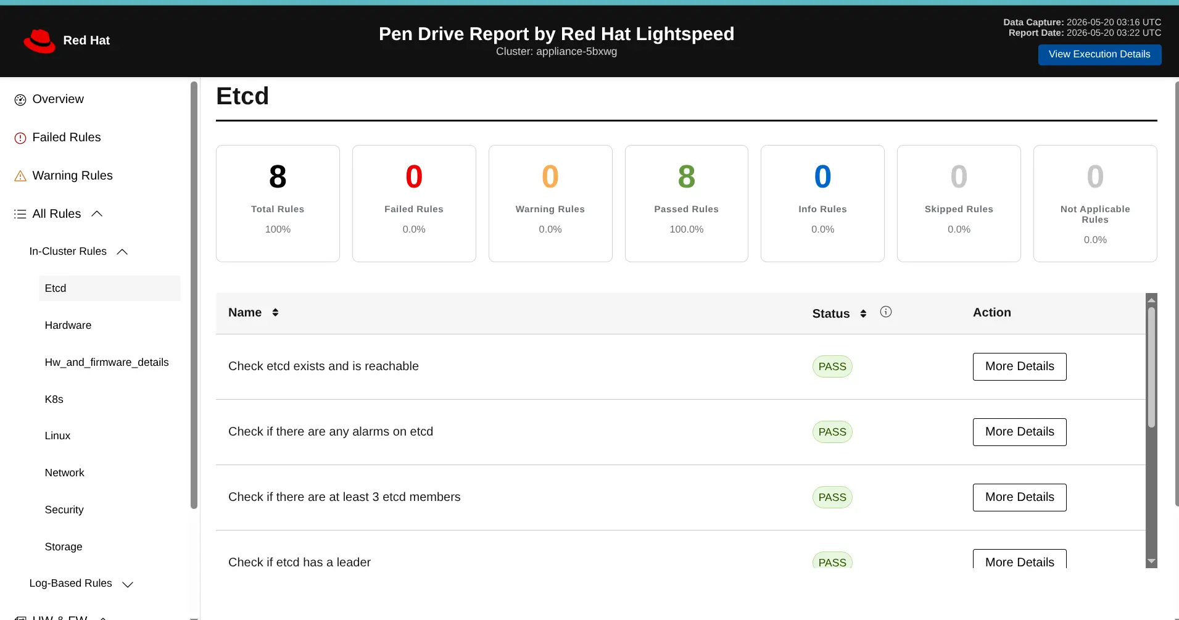
Task: Select the Etcd category
Action: [x=110, y=289]
